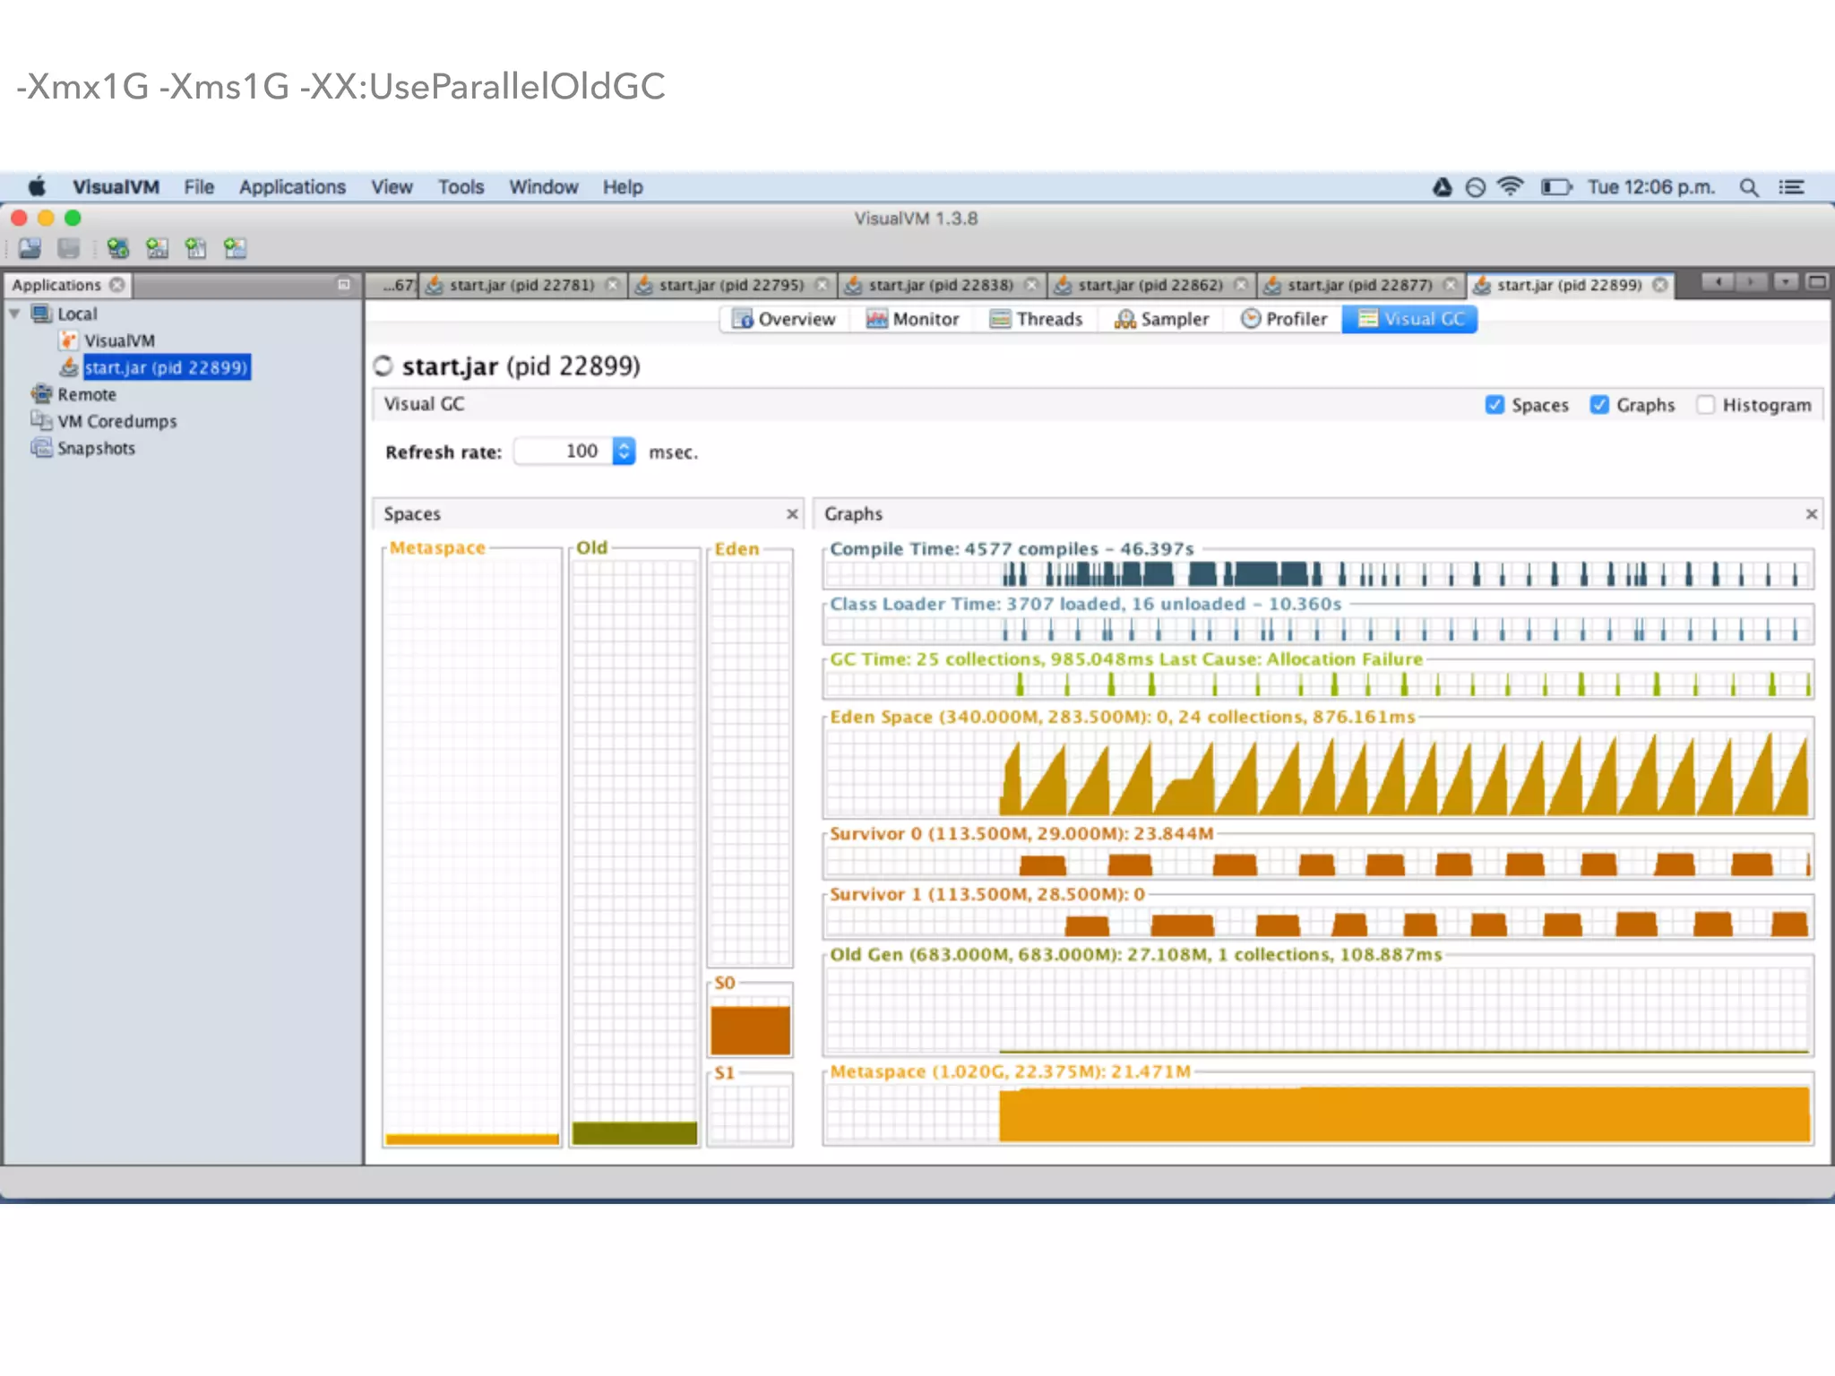Image resolution: width=1835 pixels, height=1376 pixels.
Task: Switch to the Monitor tab
Action: [x=913, y=319]
